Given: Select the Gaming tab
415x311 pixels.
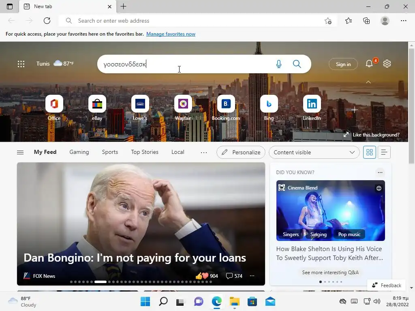Looking at the screenshot, I should tap(79, 152).
